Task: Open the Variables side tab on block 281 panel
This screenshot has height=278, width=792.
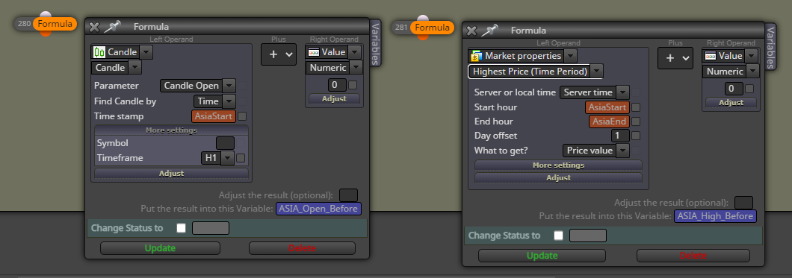Action: 770,46
